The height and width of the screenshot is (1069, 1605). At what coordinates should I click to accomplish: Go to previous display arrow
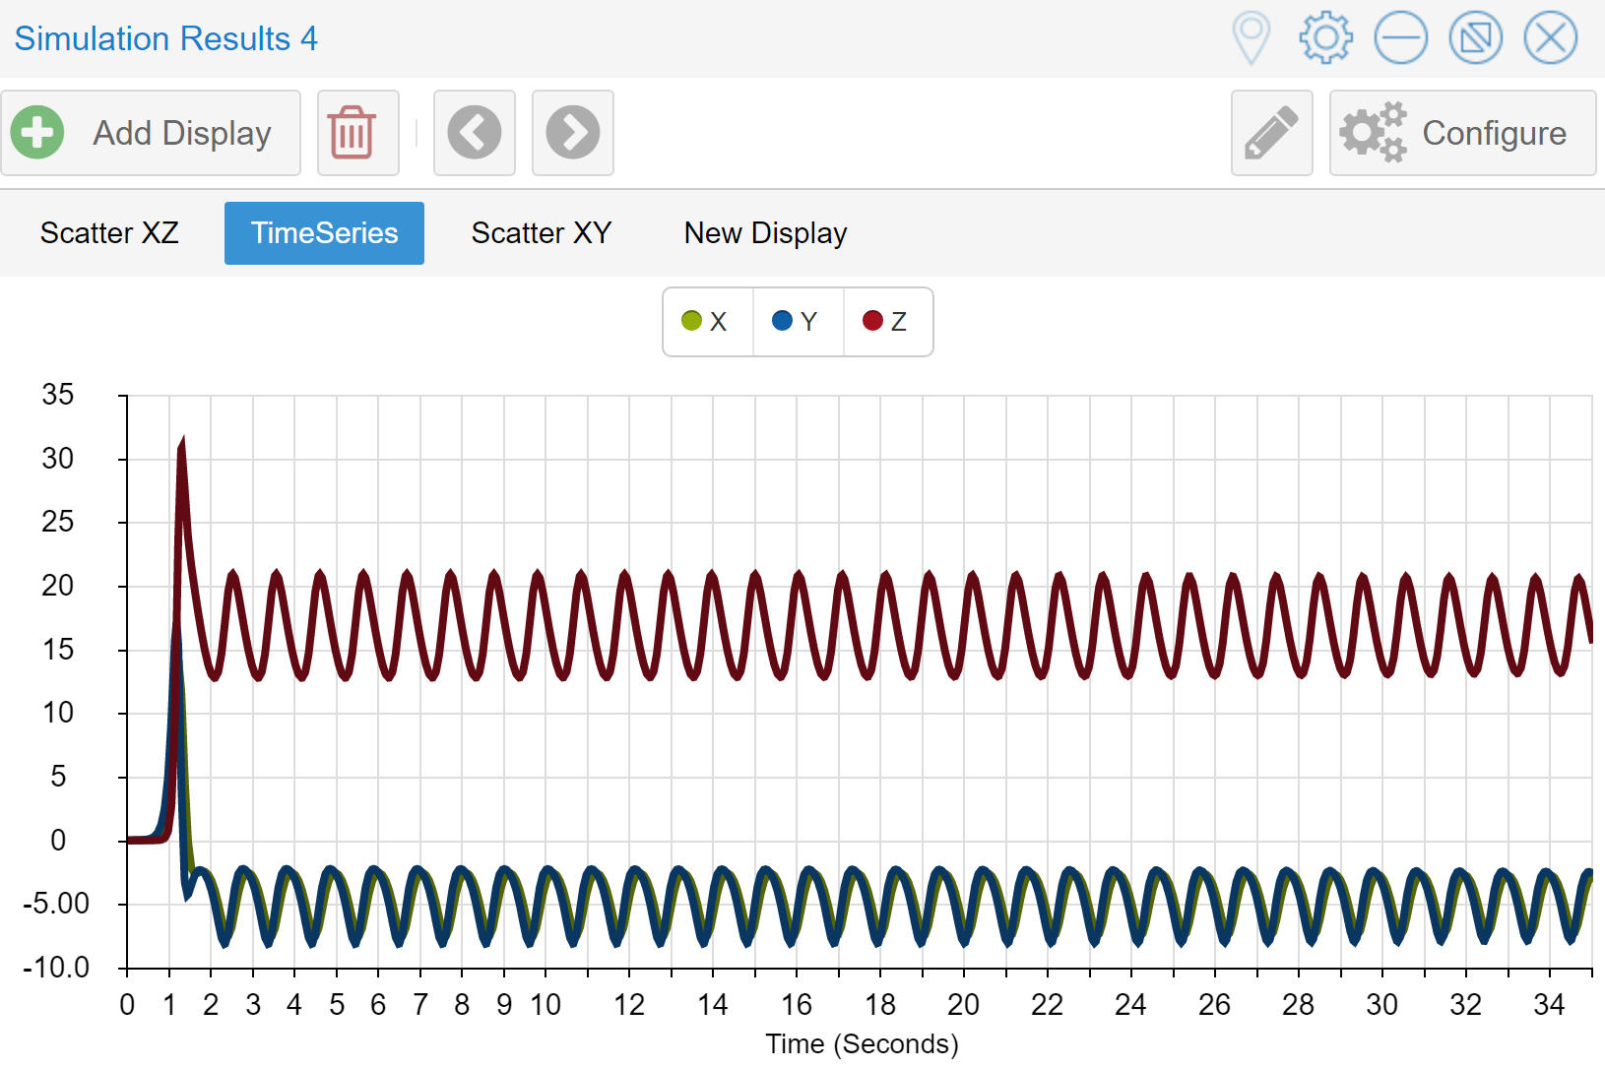[475, 133]
